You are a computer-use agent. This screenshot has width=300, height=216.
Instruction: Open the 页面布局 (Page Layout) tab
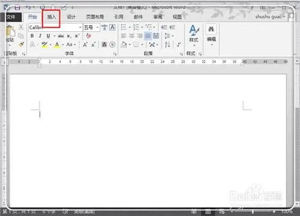pos(95,17)
